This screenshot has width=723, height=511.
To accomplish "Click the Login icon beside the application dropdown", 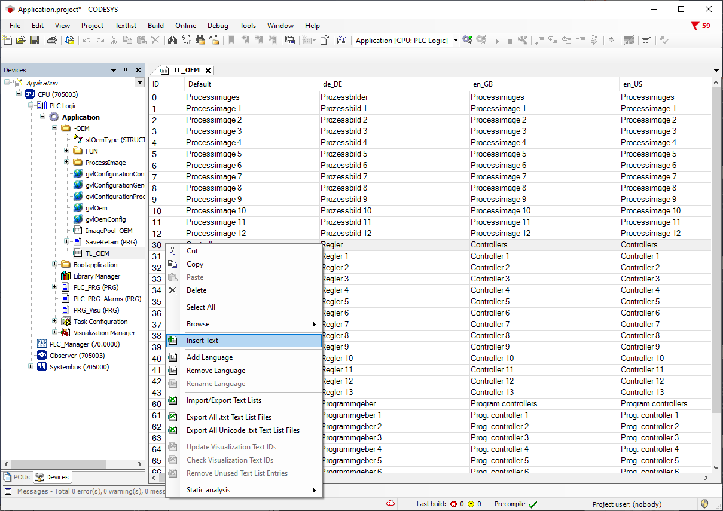I will point(468,41).
